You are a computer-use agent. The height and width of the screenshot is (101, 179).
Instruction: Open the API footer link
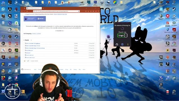pyautogui.click(x=71, y=70)
